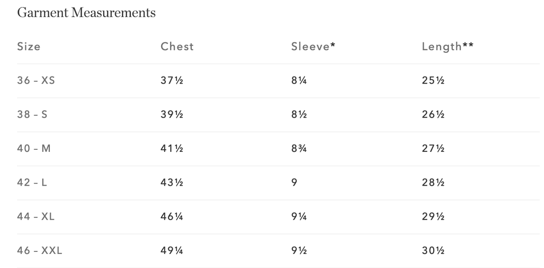
Task: Click the 30½ length measurement
Action: point(433,251)
